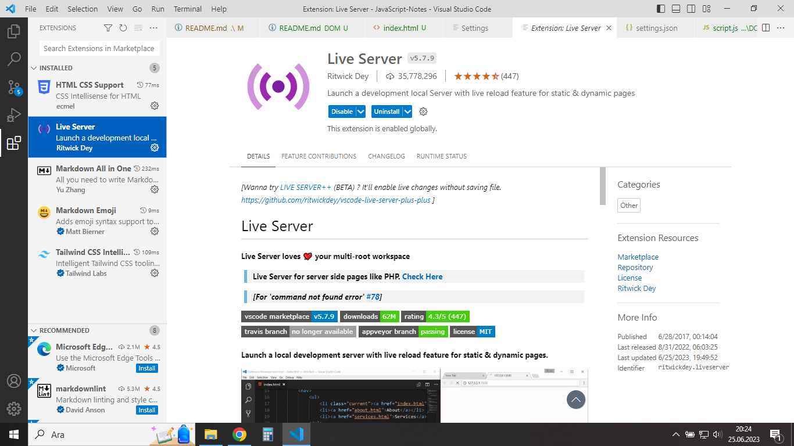Open the HTML CSS Support gear menu
This screenshot has height=446, width=794.
coord(155,106)
